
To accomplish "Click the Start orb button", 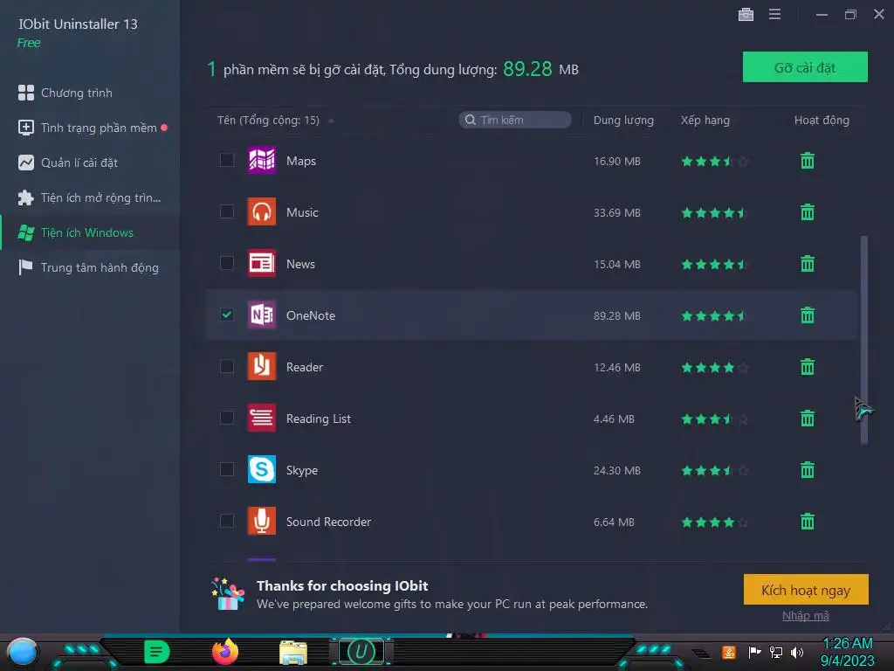I will [x=22, y=653].
